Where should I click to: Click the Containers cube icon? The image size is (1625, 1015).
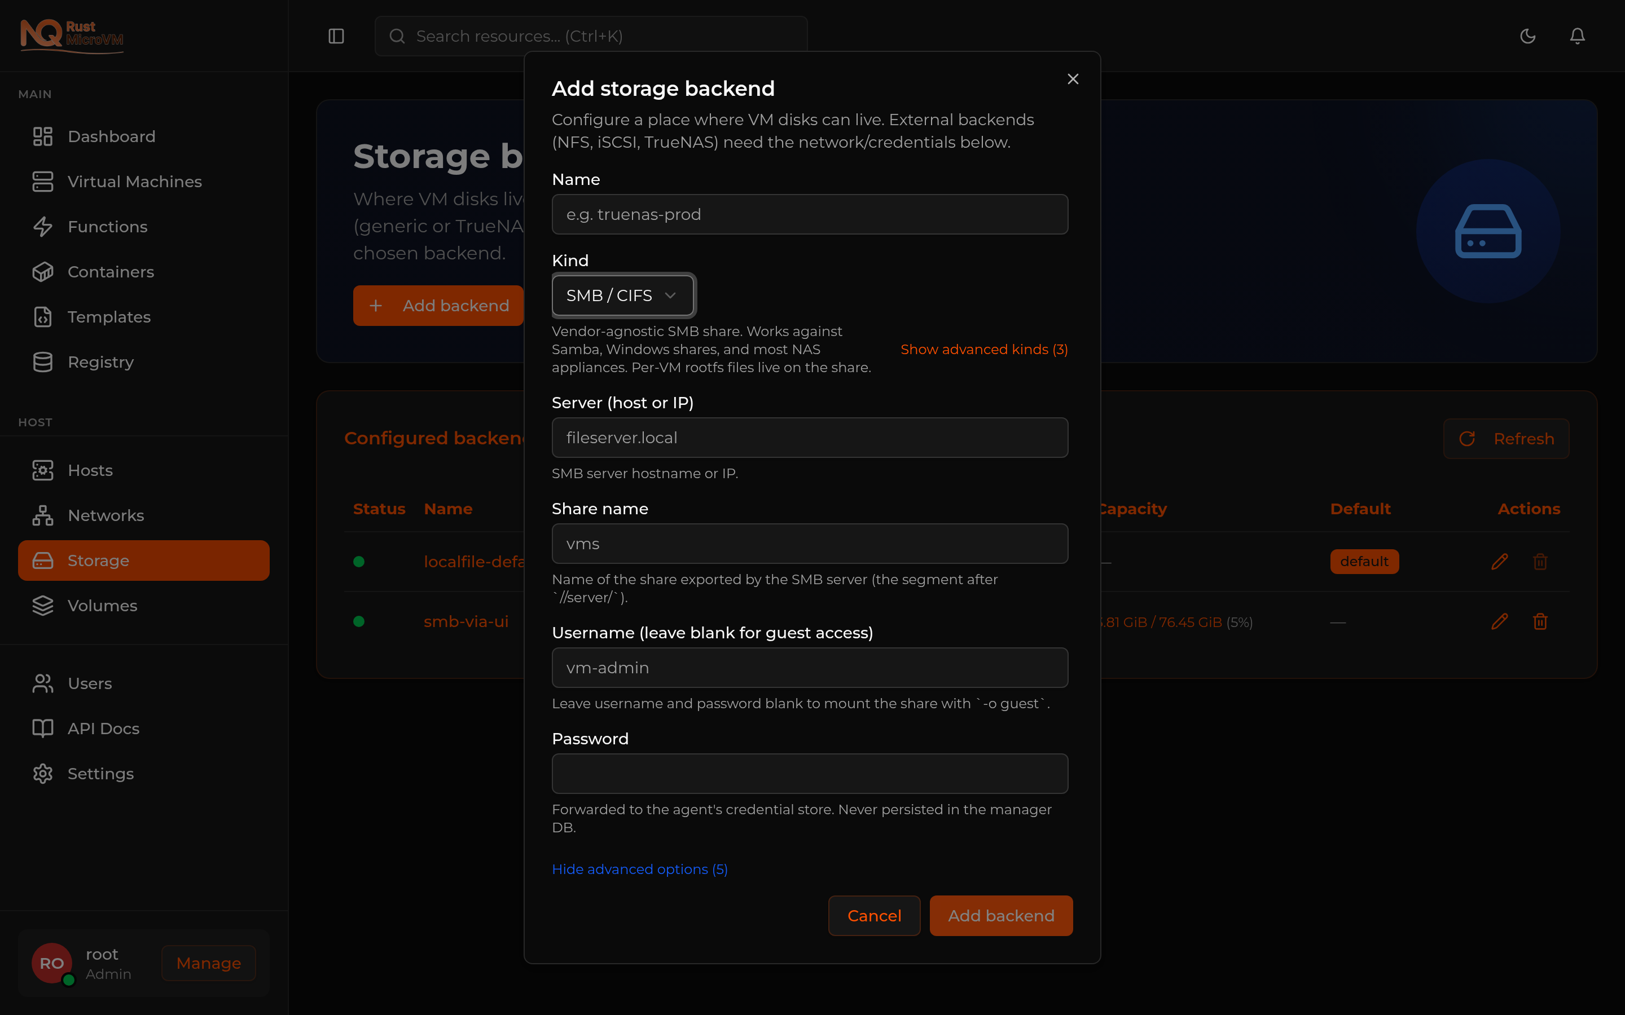coord(43,272)
